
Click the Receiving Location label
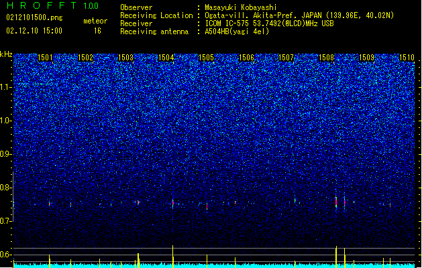(156, 15)
